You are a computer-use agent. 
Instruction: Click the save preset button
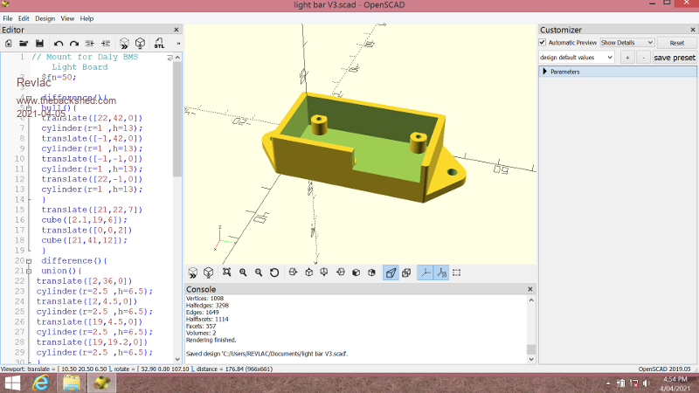(675, 57)
